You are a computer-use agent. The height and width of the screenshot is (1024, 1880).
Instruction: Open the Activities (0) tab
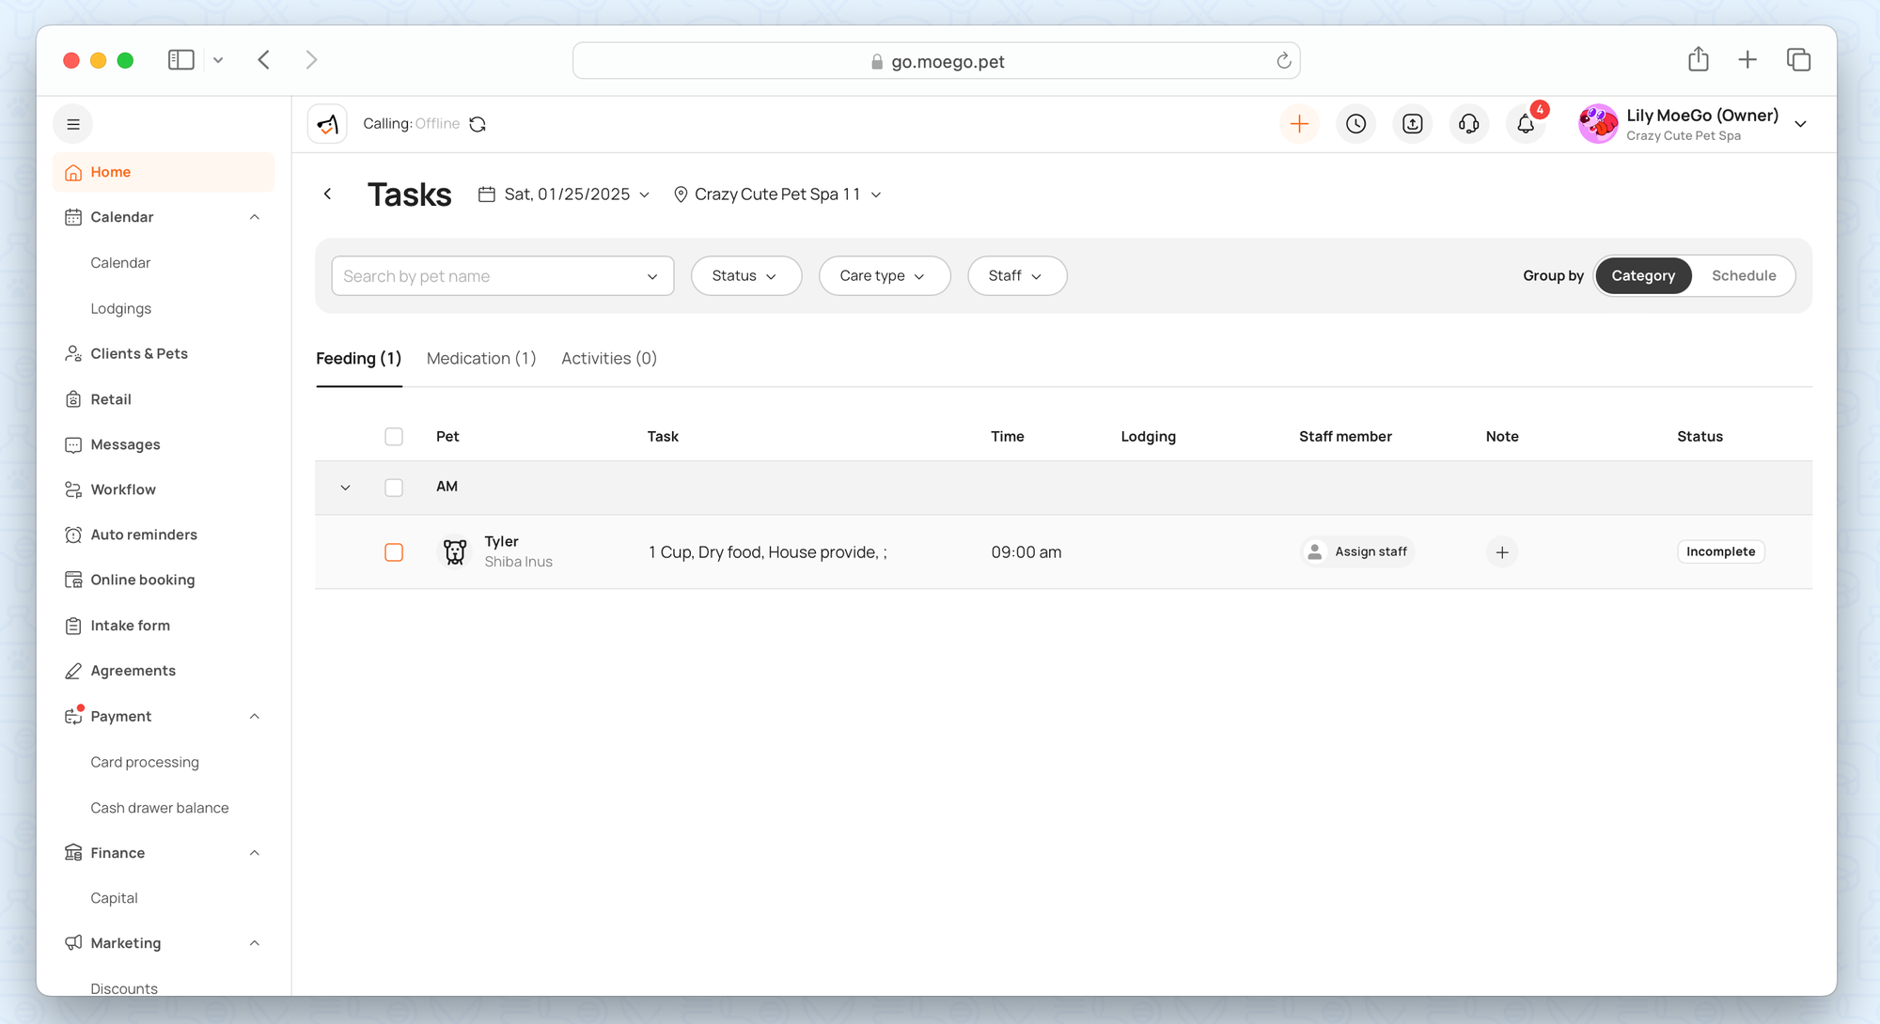(x=609, y=359)
